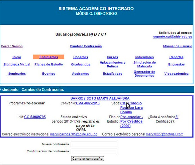
Task: Focus the Confirmación de contraseña field
Action: click(94, 151)
